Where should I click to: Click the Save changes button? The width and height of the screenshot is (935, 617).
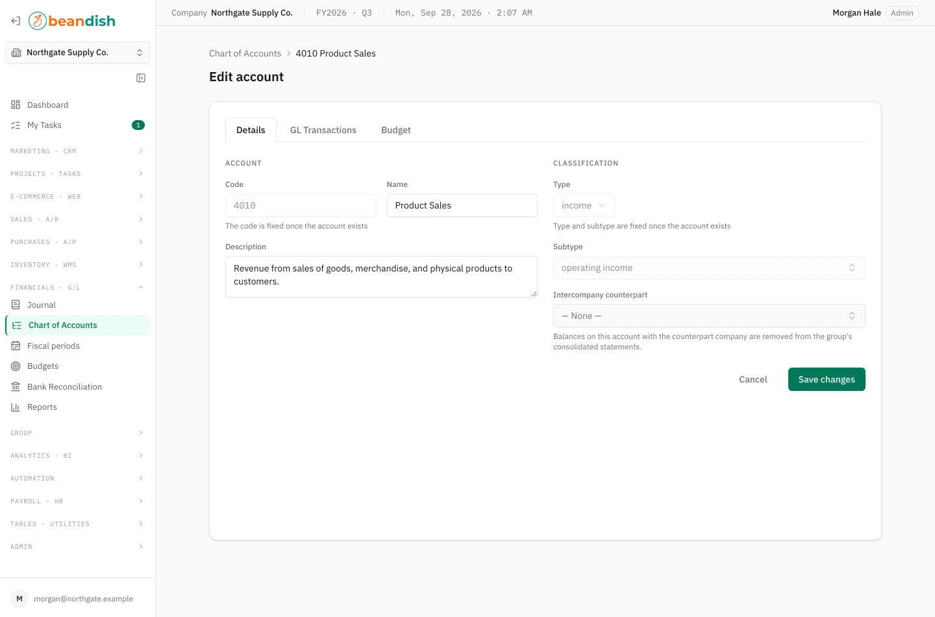[827, 379]
